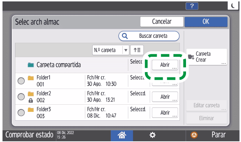This screenshot has width=241, height=142.
Task: Open Folder2 with the Abrir button
Action: [x=165, y=97]
